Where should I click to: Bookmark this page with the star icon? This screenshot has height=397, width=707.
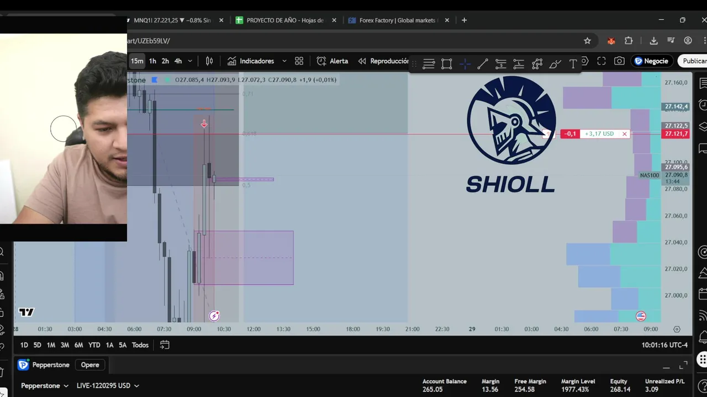[587, 41]
